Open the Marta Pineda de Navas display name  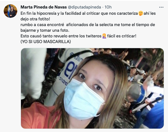pos(44,7)
